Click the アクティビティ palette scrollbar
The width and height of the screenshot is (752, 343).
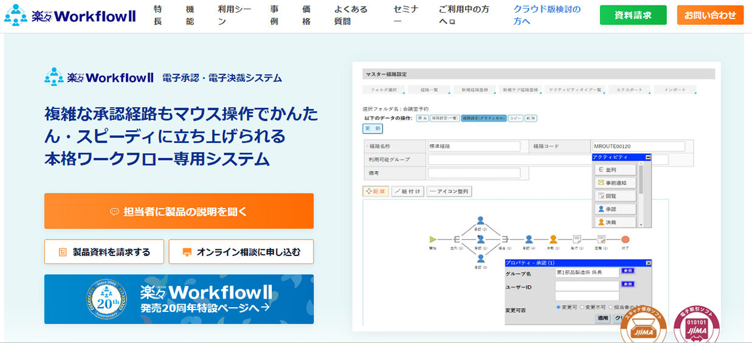641,194
